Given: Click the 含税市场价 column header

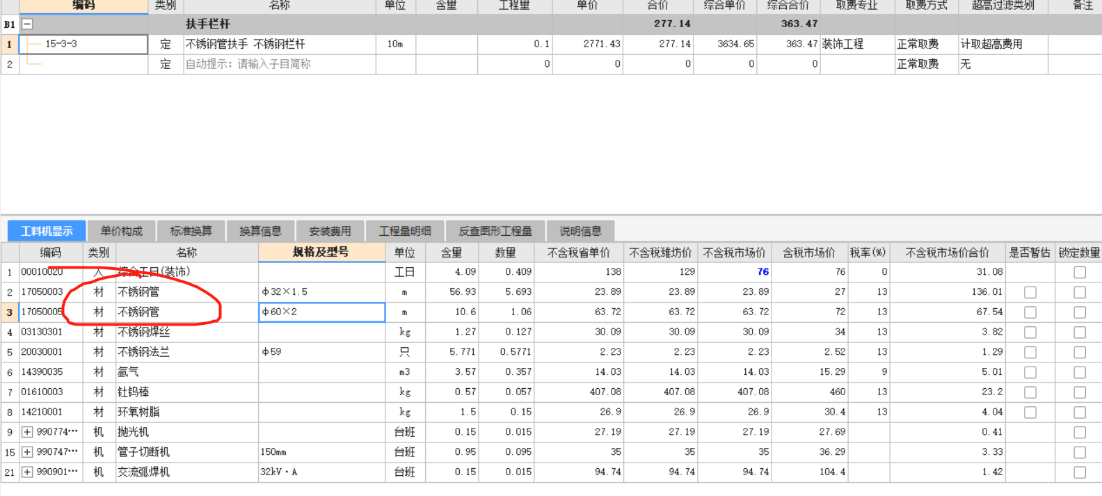Looking at the screenshot, I should pos(808,253).
